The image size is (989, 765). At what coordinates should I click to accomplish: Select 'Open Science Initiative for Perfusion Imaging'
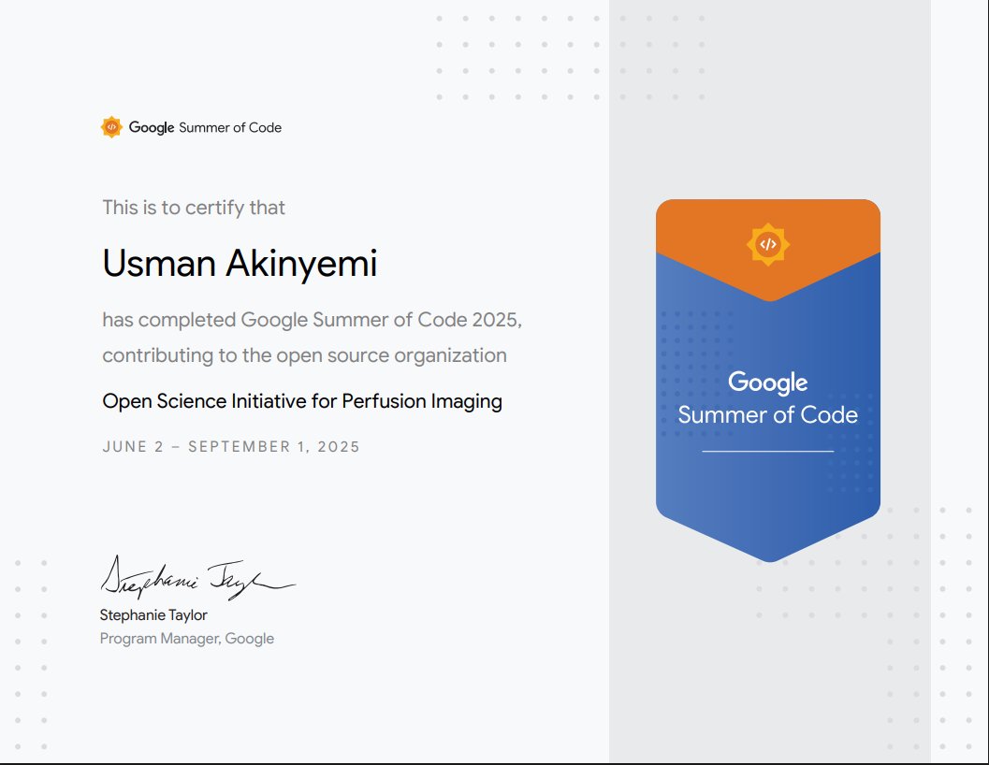point(302,401)
